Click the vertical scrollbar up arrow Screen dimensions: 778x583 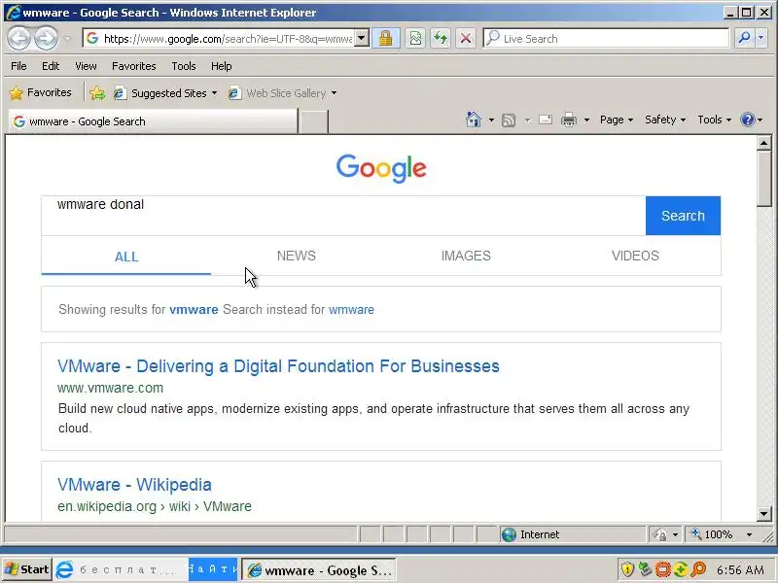764,143
